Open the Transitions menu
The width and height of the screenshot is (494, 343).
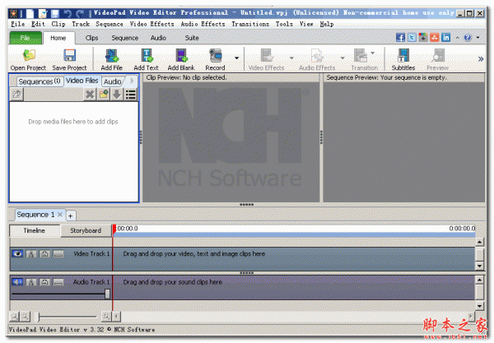(250, 24)
